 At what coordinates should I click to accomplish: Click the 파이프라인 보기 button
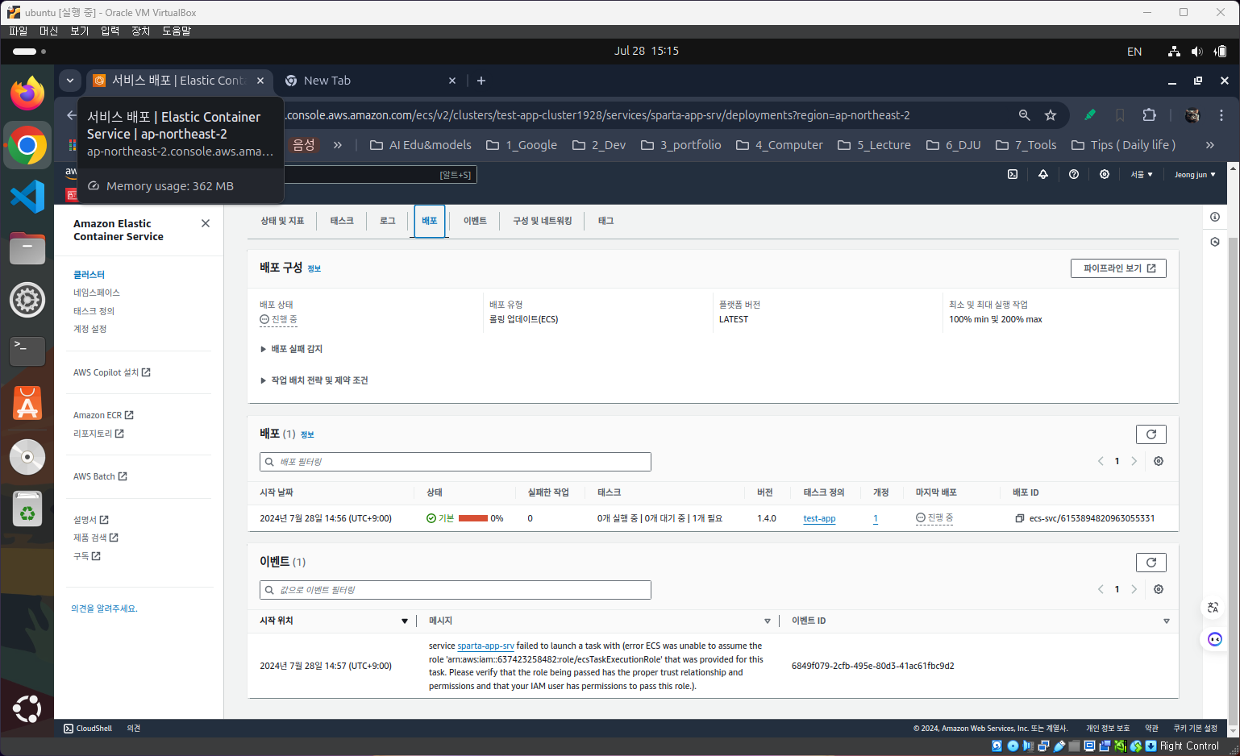[1118, 268]
